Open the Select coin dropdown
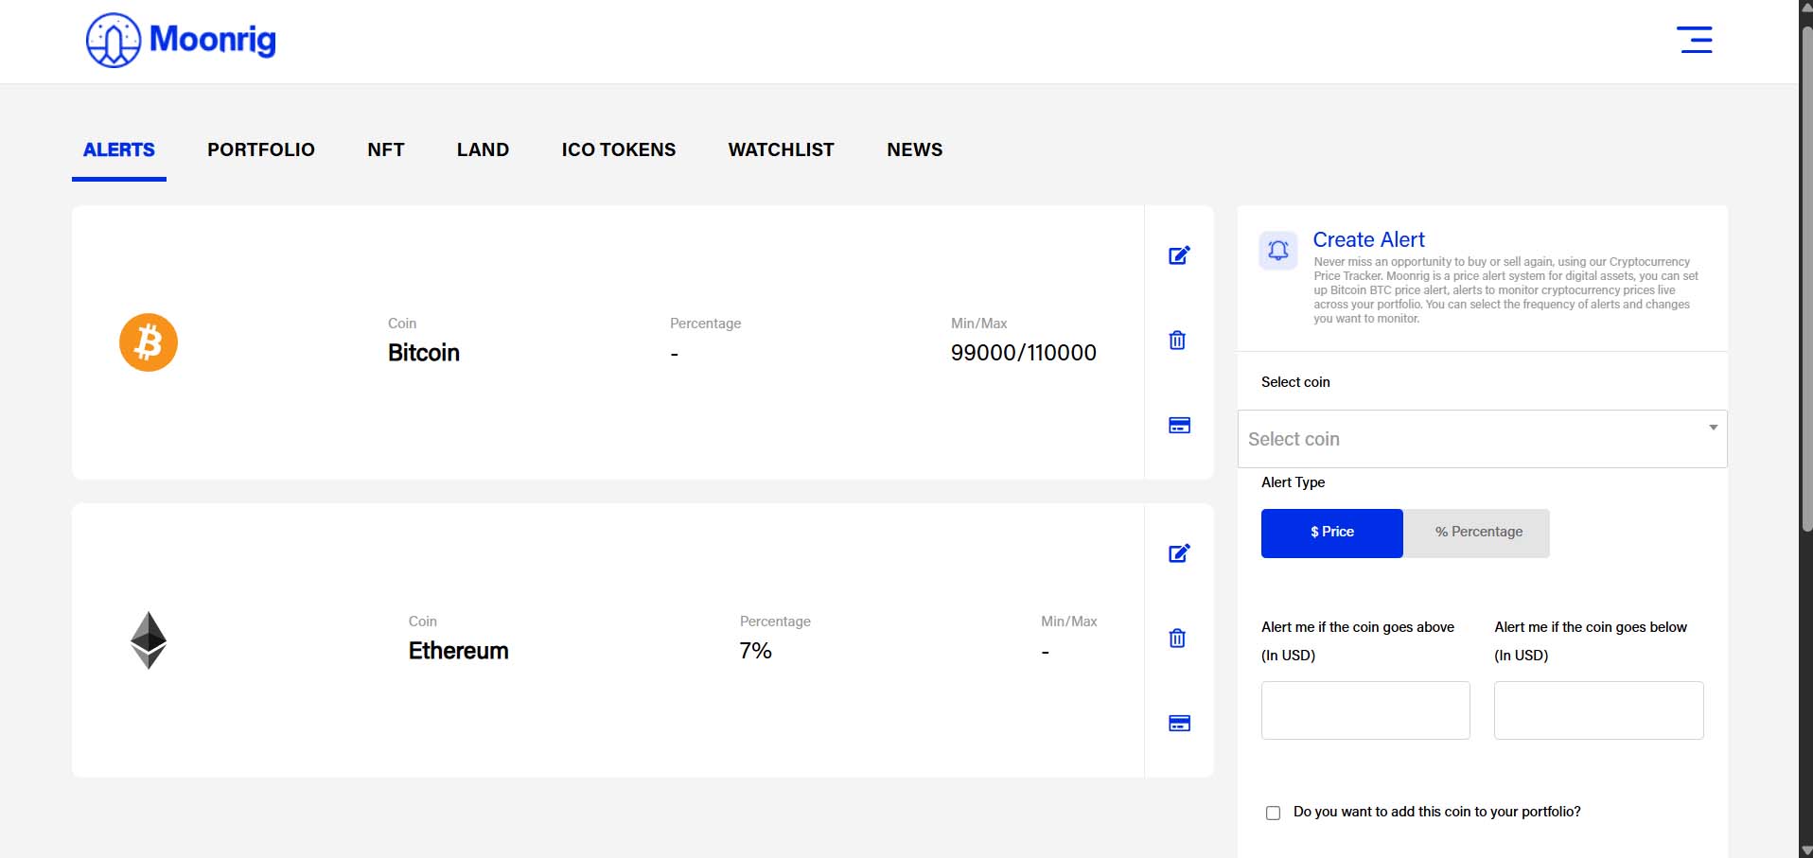The width and height of the screenshot is (1813, 858). pyautogui.click(x=1482, y=439)
